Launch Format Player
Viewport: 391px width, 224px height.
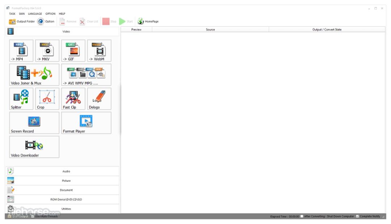[x=86, y=123]
